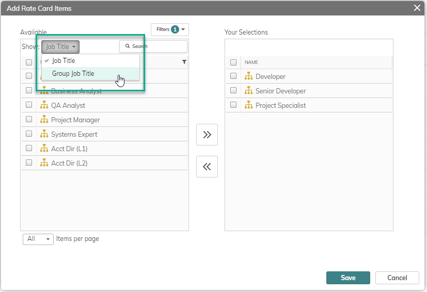
Task: Choose Group Job Title from the menu
Action: point(73,74)
